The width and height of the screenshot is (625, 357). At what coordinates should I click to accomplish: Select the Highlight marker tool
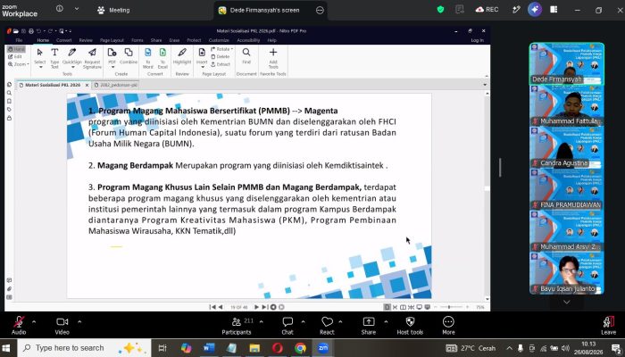(x=182, y=56)
